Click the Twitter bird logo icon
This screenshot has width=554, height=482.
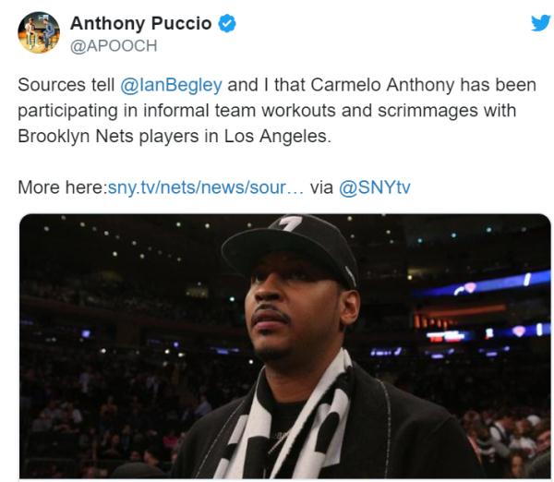541,23
